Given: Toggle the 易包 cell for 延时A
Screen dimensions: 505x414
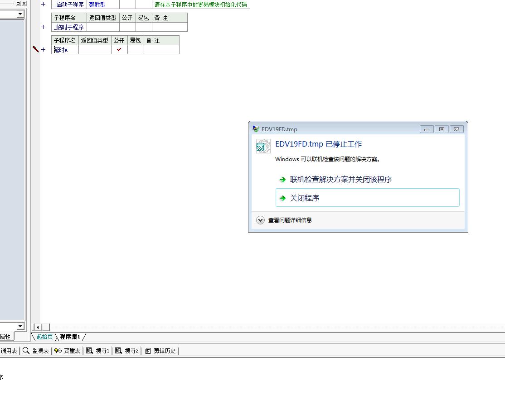Looking at the screenshot, I should [136, 49].
